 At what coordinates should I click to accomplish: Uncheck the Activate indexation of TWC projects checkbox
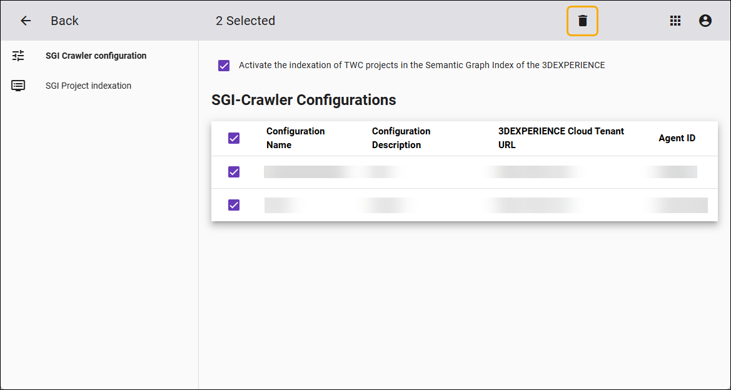pyautogui.click(x=224, y=65)
